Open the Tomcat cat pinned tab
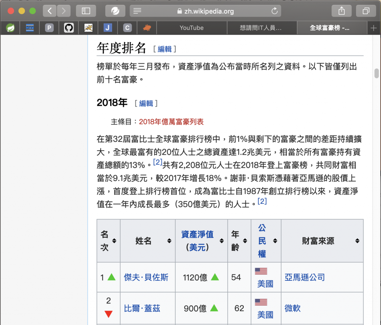Screen dimensions: 381x325 [88, 28]
